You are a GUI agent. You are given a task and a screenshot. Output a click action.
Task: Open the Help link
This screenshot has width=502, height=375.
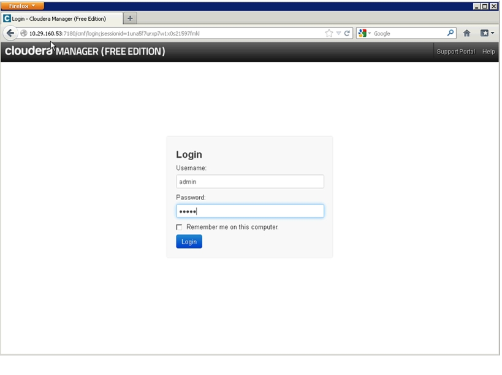(x=489, y=52)
